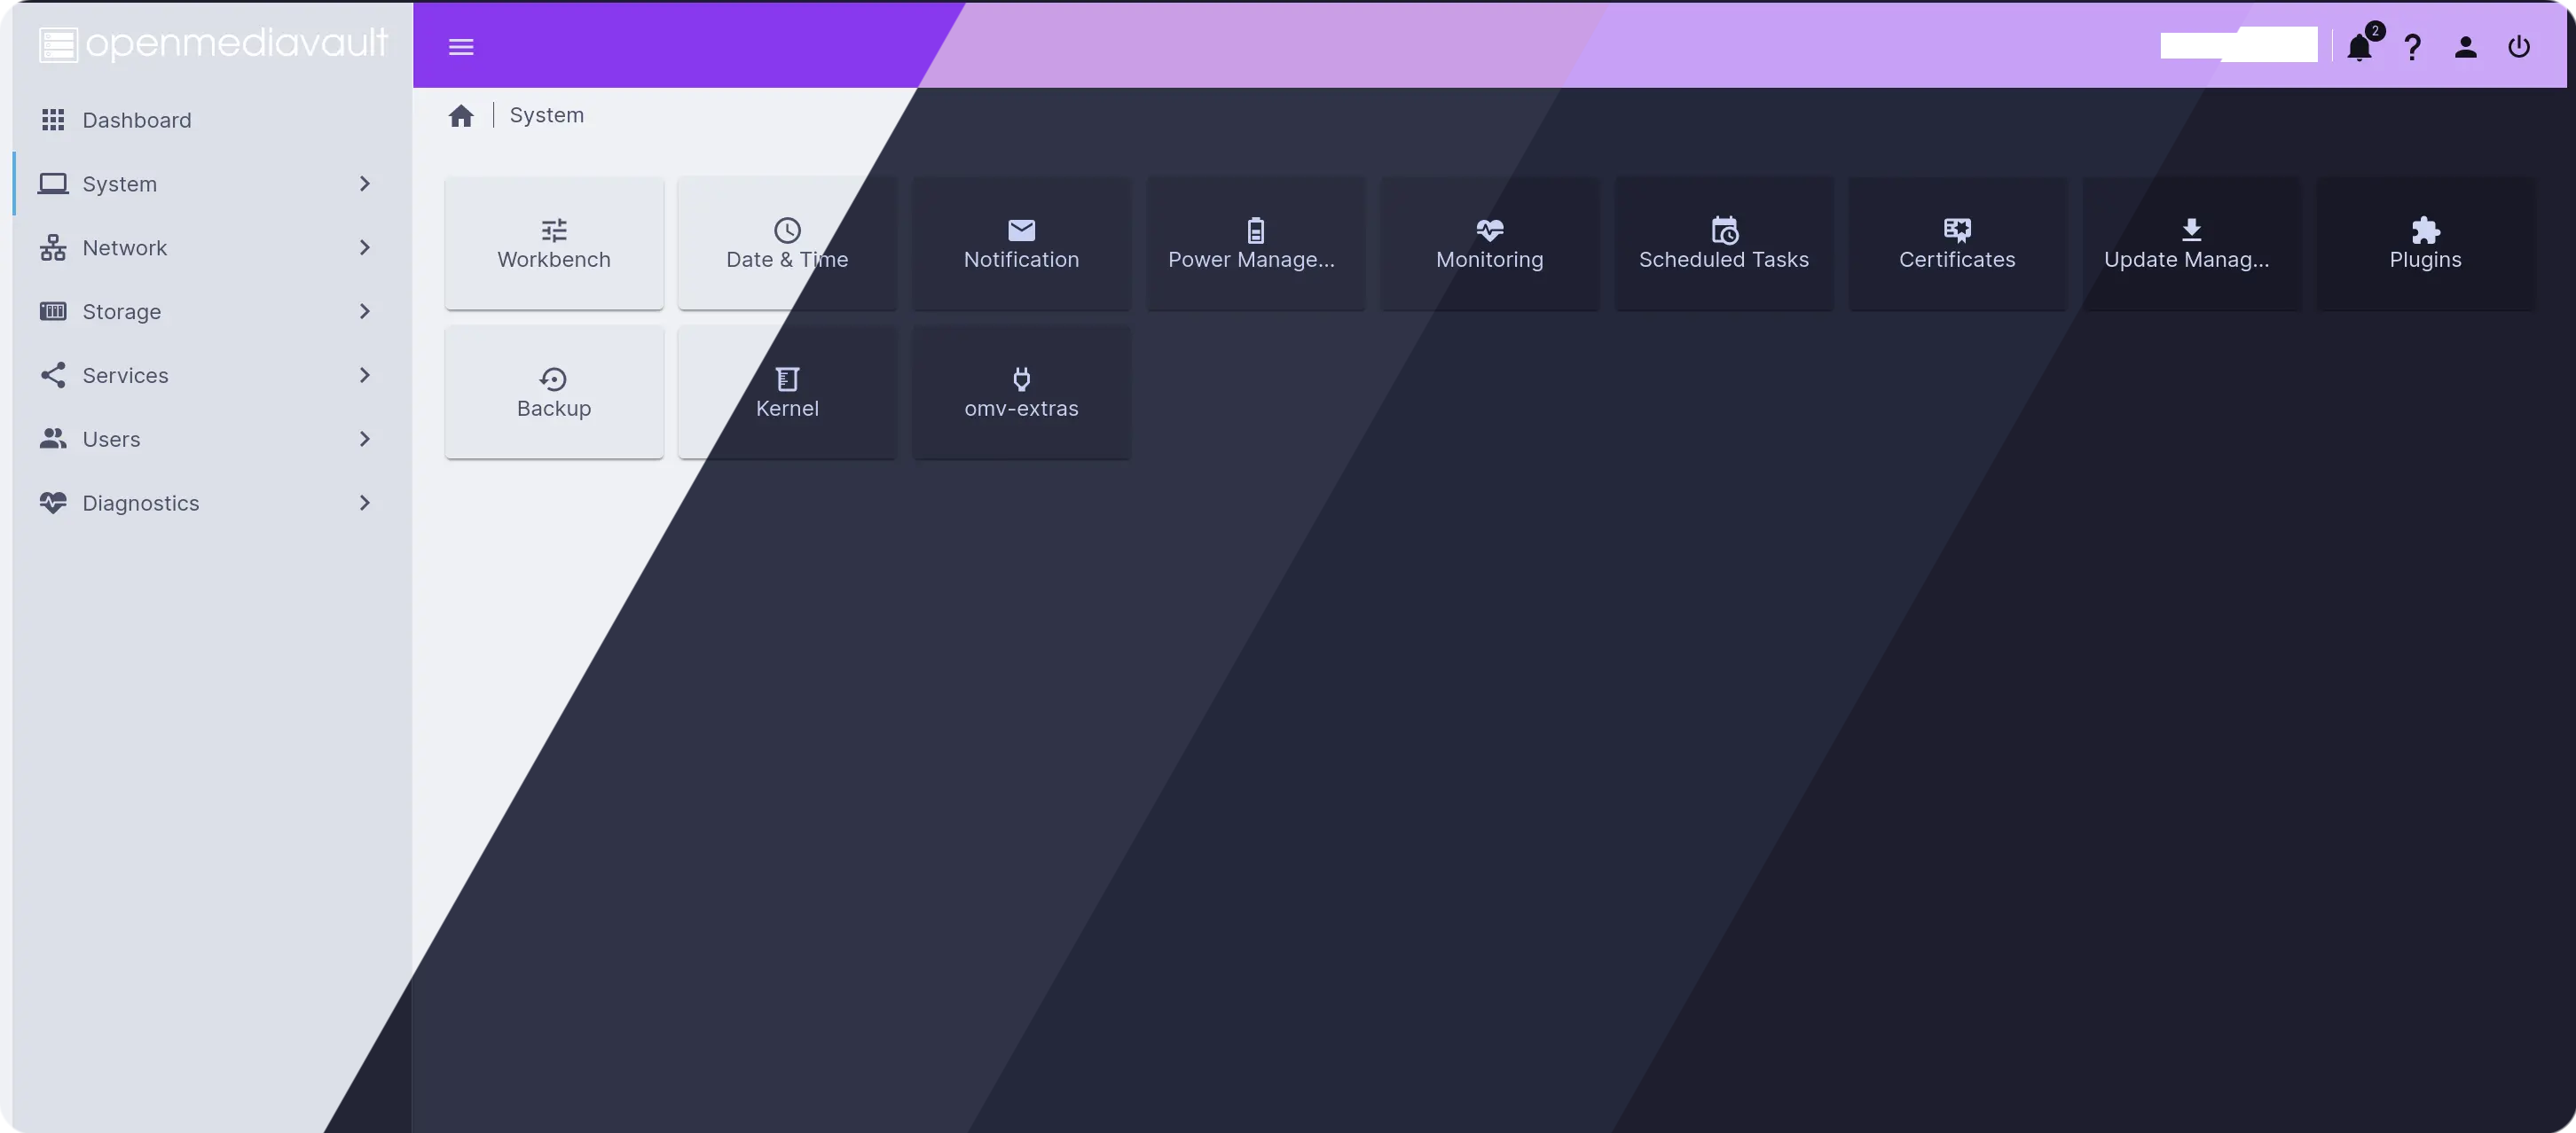Click the Backup restore icon

pos(553,379)
